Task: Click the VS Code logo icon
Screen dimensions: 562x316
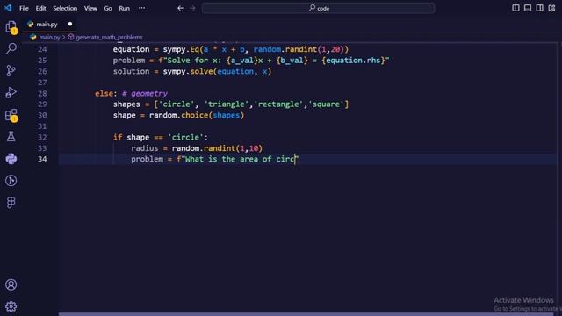Action: 8,8
